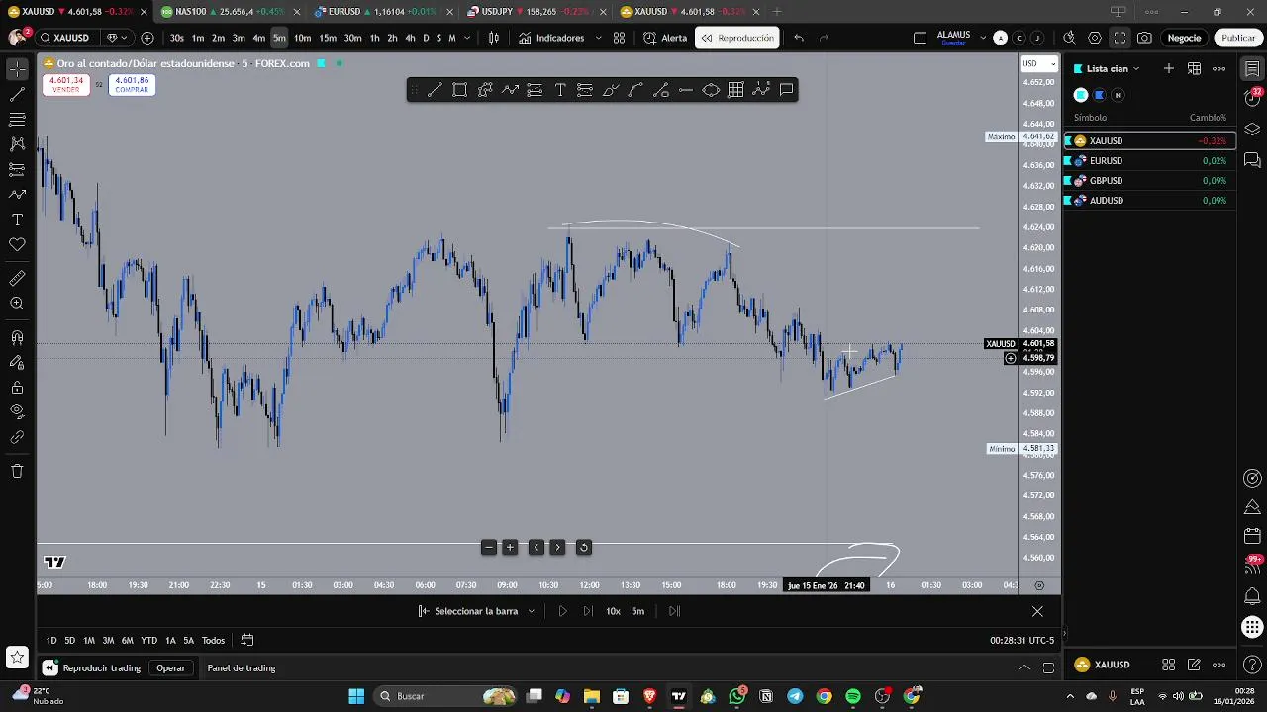Screen dimensions: 1267x712
Task: Open the Panel de trading tab
Action: point(242,668)
